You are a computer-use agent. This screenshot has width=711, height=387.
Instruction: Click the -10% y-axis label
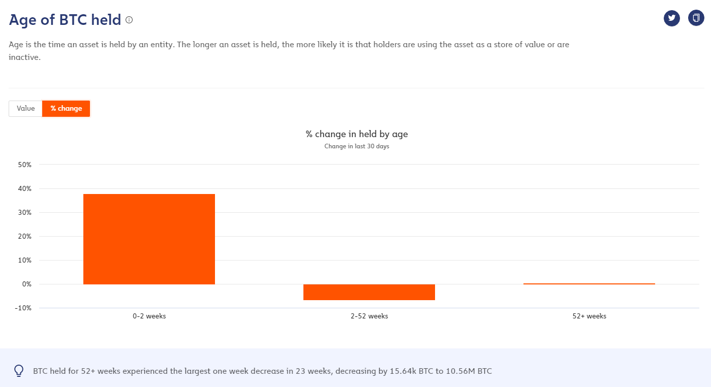click(23, 308)
